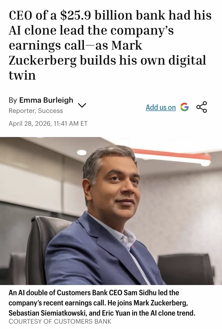This screenshot has width=222, height=329.
Task: Click the word "twin" ending the headline
Action: [22, 75]
